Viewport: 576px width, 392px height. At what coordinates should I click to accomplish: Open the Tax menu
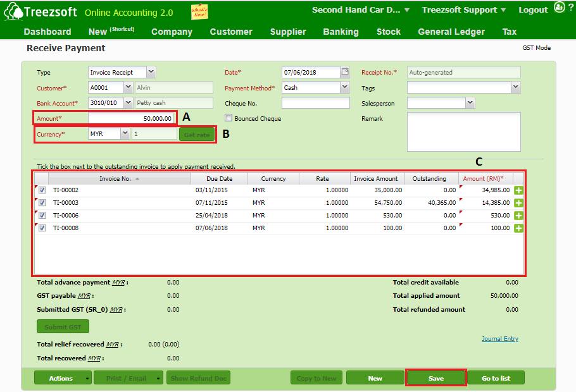click(x=510, y=32)
